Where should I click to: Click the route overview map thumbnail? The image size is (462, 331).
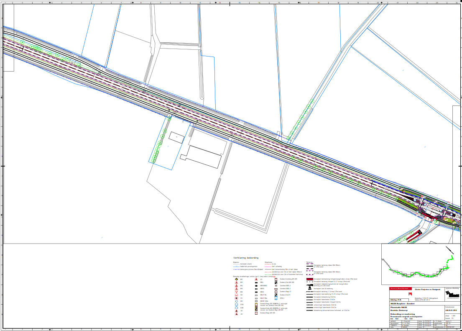pyautogui.click(x=420, y=266)
